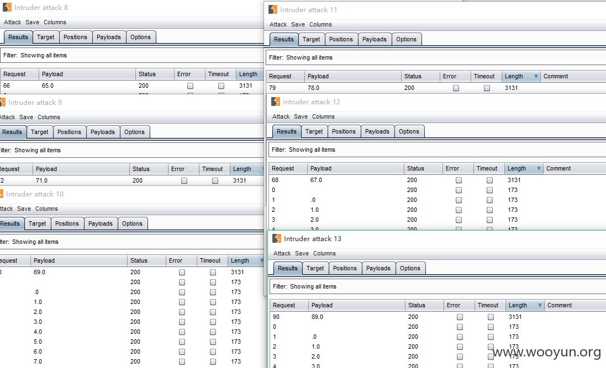This screenshot has height=368, width=606.
Task: Click Status column header in Intruder attack 11
Action: (x=420, y=77)
